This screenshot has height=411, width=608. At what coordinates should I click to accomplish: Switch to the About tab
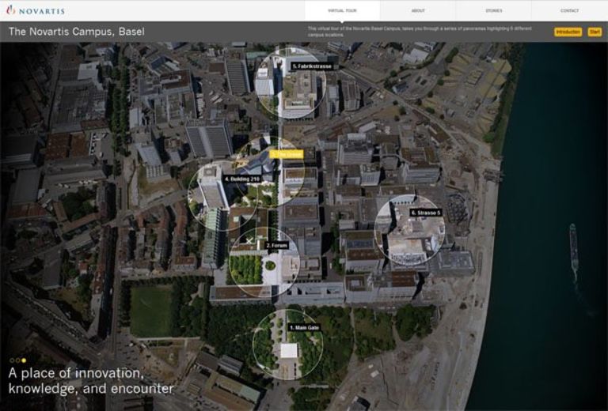(418, 10)
